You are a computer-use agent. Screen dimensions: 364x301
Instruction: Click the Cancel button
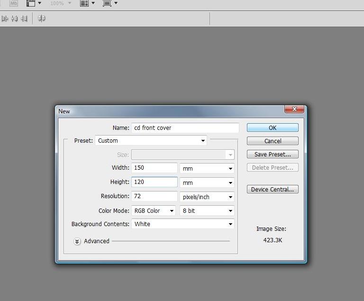coord(273,141)
